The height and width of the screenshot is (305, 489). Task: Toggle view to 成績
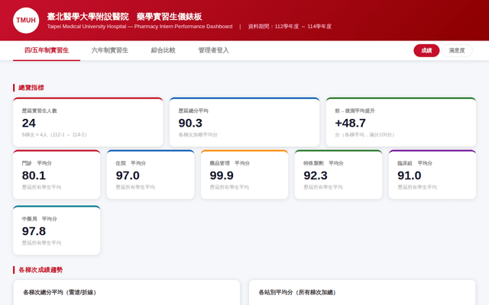tap(426, 51)
